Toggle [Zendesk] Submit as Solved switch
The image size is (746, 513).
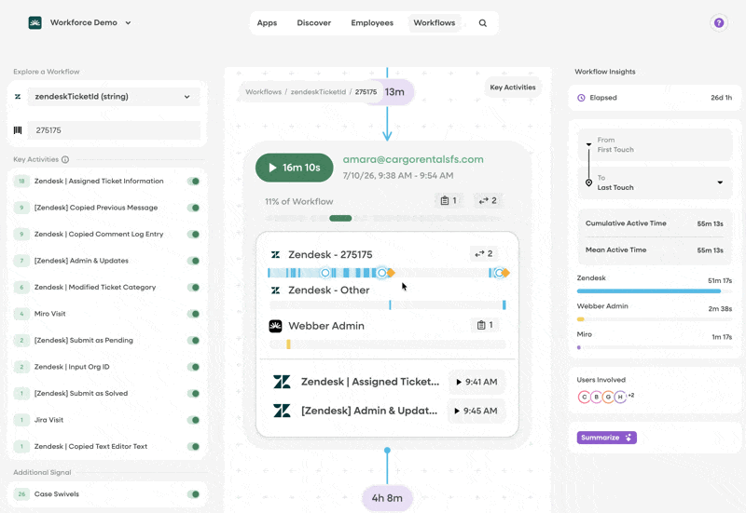coord(193,393)
